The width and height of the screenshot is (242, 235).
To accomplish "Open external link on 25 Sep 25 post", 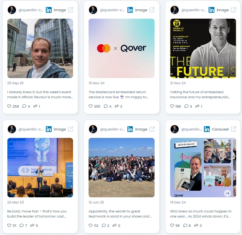I will click(x=71, y=10).
